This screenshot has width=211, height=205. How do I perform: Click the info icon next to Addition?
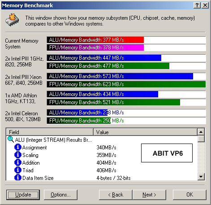pos(18,162)
